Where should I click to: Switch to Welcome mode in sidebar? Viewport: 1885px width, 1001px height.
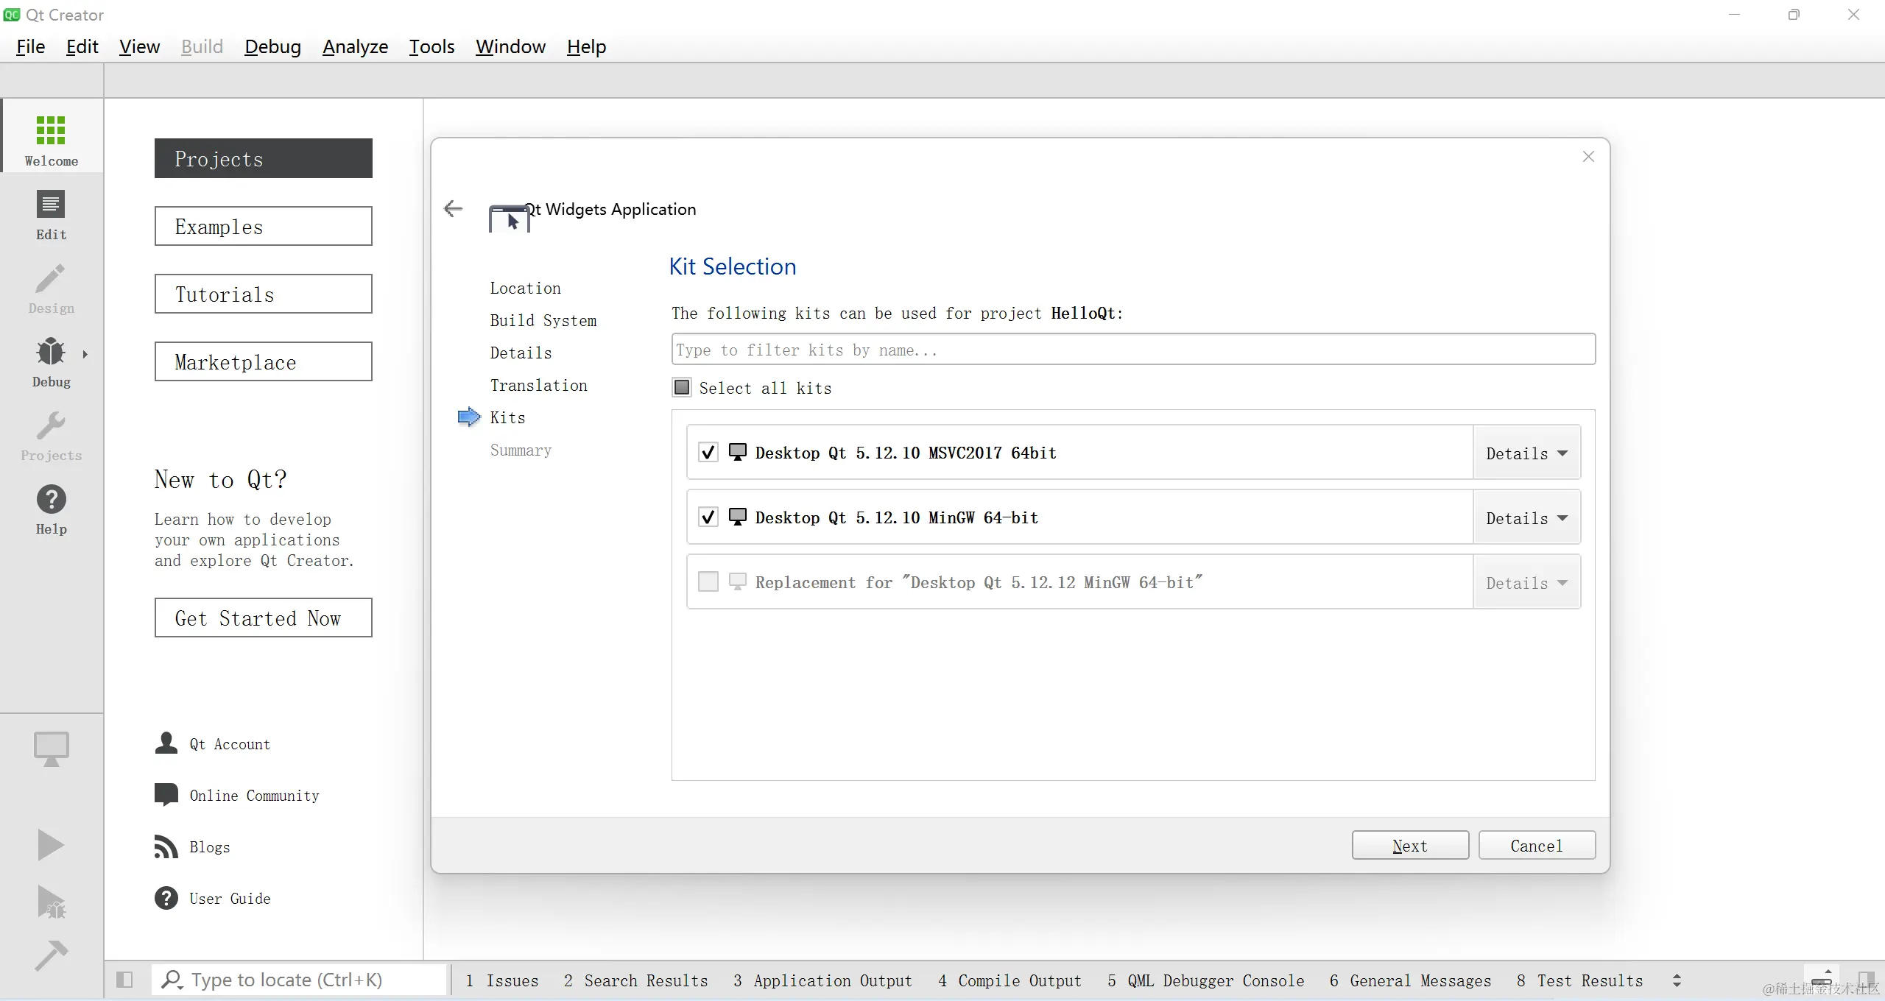pos(51,139)
